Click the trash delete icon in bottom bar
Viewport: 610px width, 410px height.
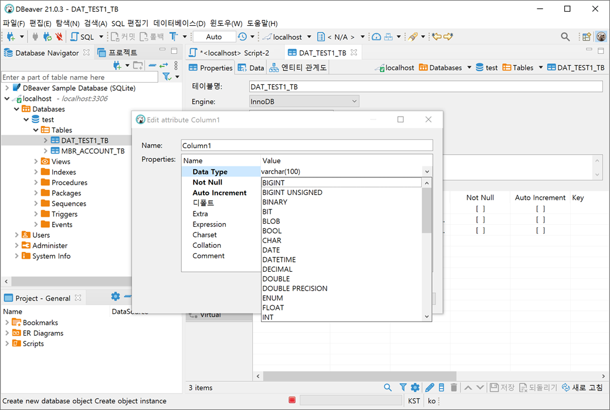click(453, 388)
